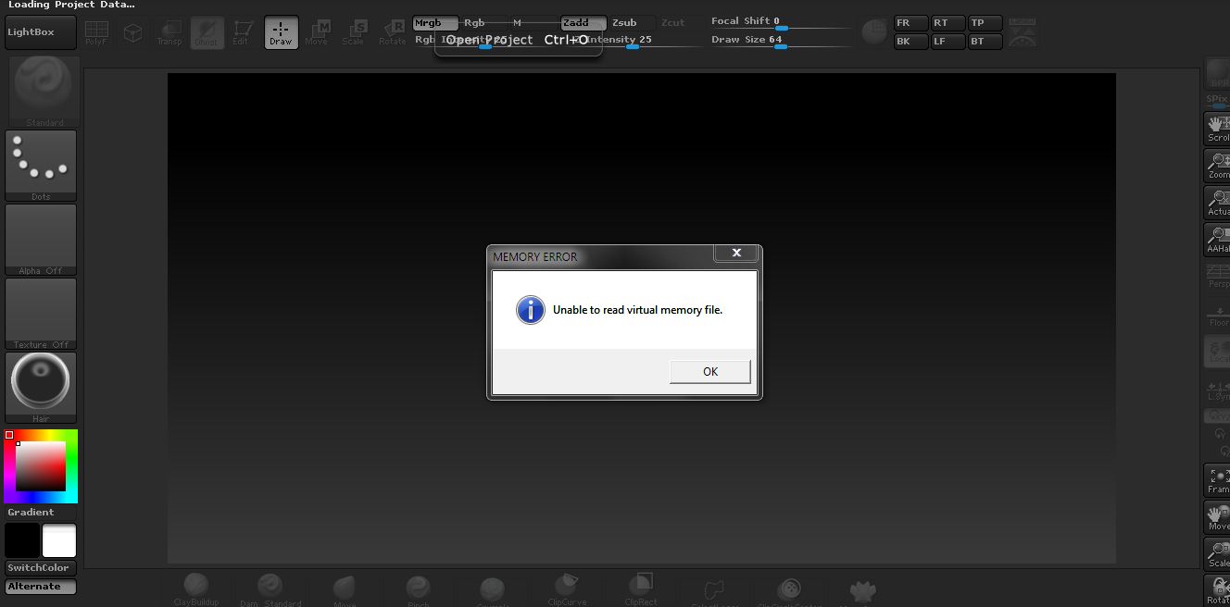Select the Dam_Standard brush
This screenshot has width=1230, height=607.
[x=270, y=589]
